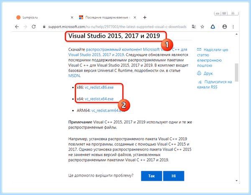Maximize the browser window
Image resolution: width=251 pixels, height=195 pixels.
click(224, 13)
